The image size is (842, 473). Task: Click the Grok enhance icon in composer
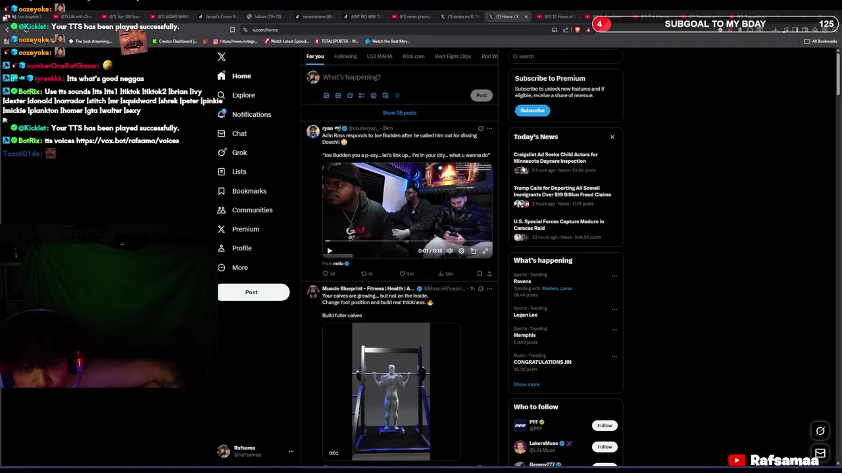tap(350, 95)
